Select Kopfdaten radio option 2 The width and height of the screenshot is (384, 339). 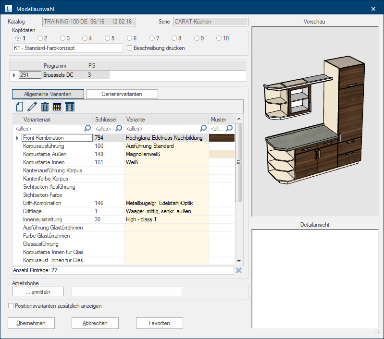[x=40, y=38]
